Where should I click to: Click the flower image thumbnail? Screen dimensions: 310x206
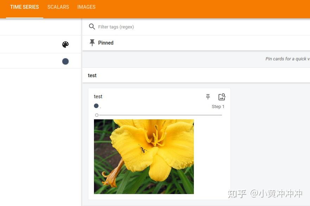(144, 157)
